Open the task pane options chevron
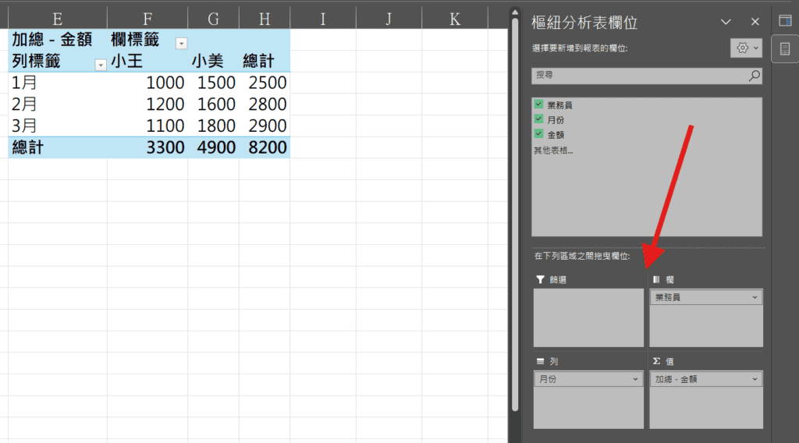Image resolution: width=799 pixels, height=443 pixels. [726, 23]
